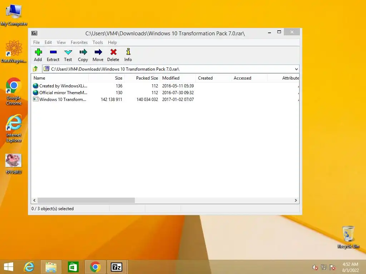Select 'Windows 10 Transform...' file row
Screen dimensions: 366x274
[165, 99]
